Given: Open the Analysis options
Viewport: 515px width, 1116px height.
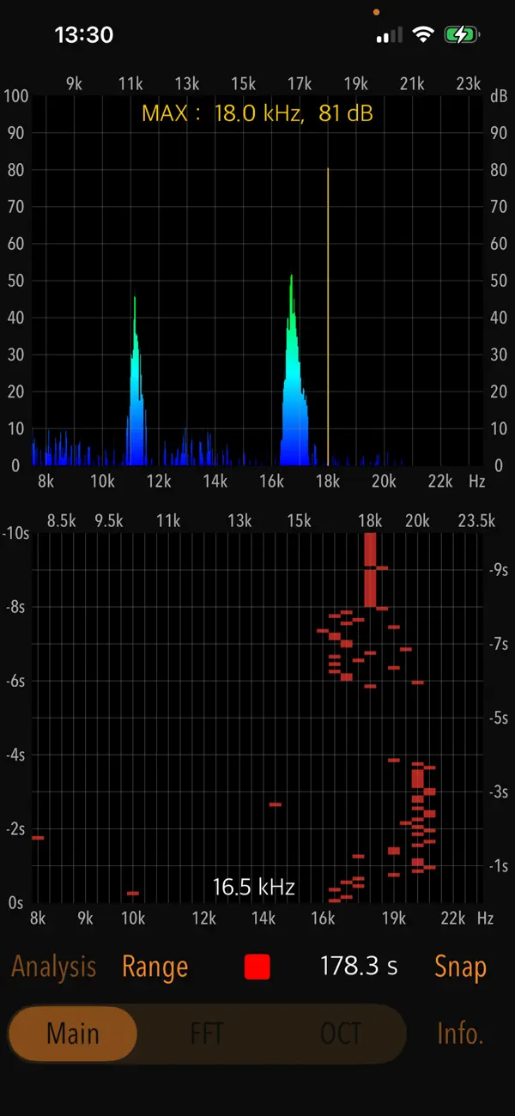Looking at the screenshot, I should pyautogui.click(x=53, y=967).
